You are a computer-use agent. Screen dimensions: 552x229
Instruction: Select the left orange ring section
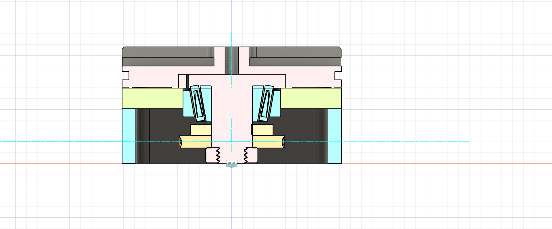coord(195,142)
